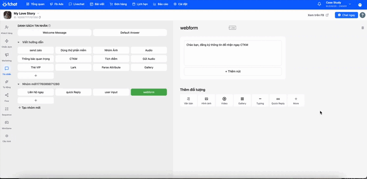367x179 pixels.
Task: Open notifications bell
Action: 319,4
